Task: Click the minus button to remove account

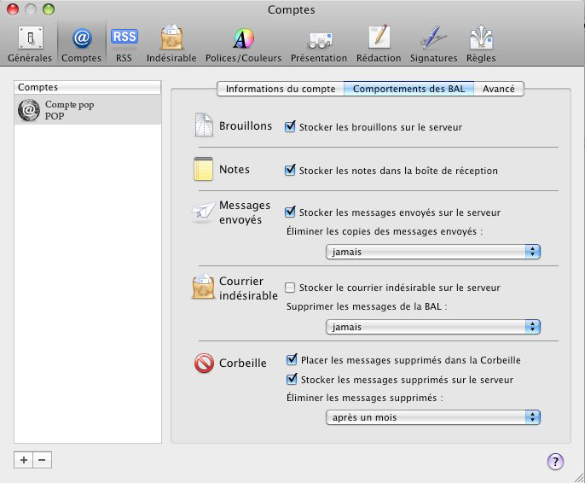Action: coord(42,459)
